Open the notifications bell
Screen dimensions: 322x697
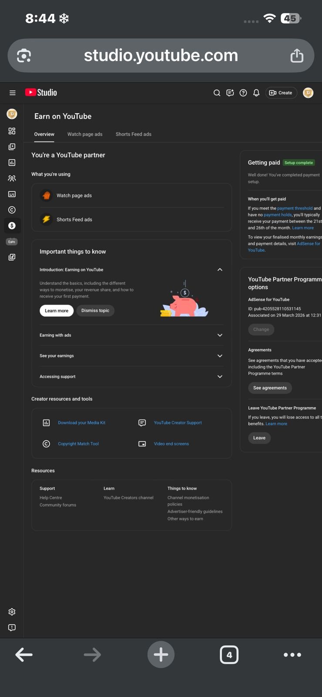click(256, 93)
